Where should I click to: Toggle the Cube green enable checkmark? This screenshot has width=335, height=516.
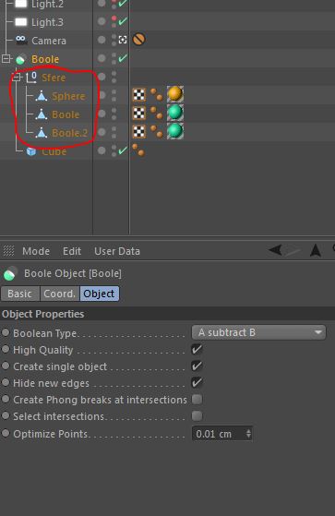pyautogui.click(x=123, y=150)
